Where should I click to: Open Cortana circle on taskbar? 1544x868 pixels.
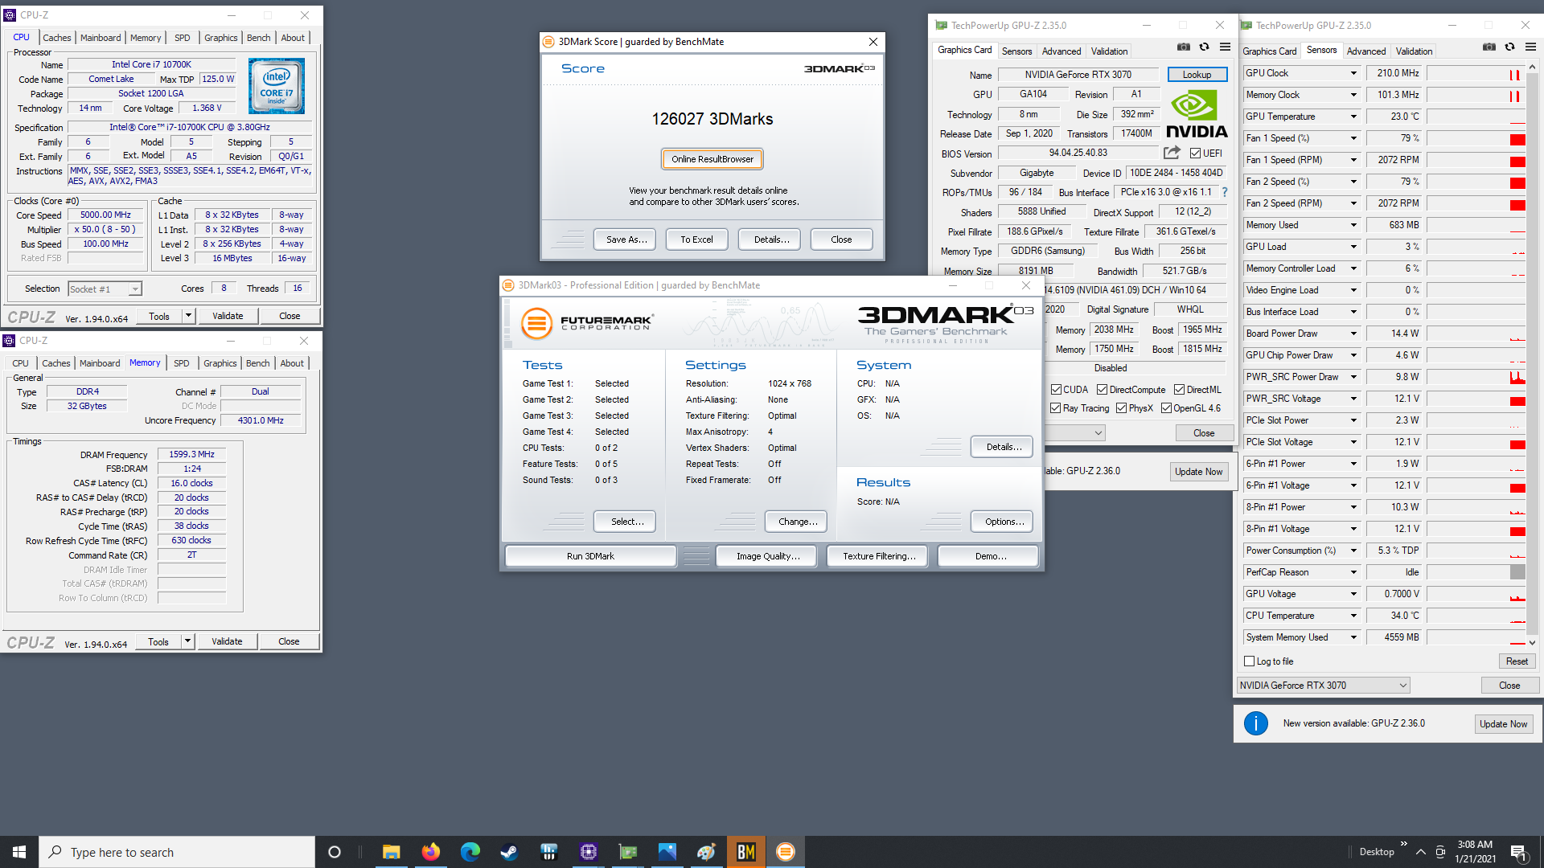pos(335,852)
